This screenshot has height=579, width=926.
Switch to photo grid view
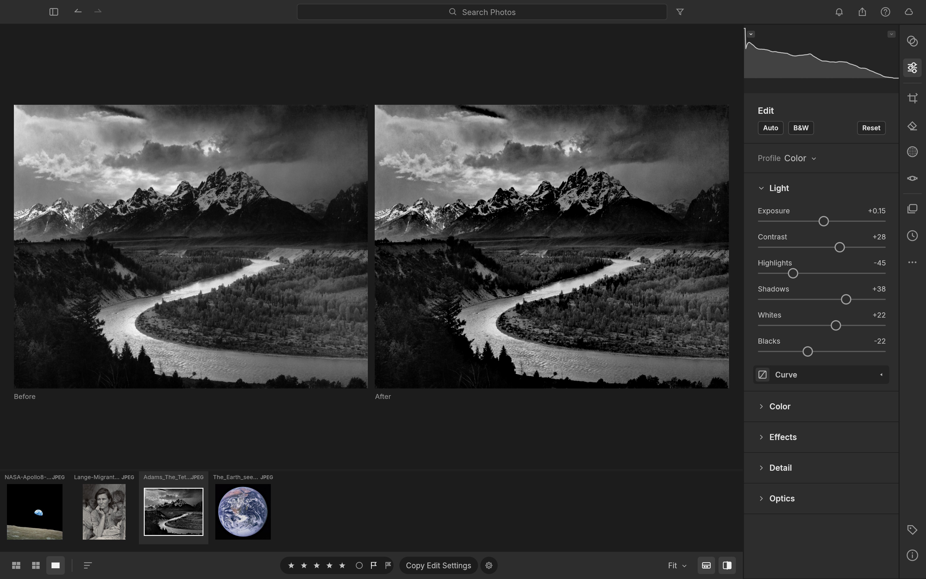tap(16, 565)
